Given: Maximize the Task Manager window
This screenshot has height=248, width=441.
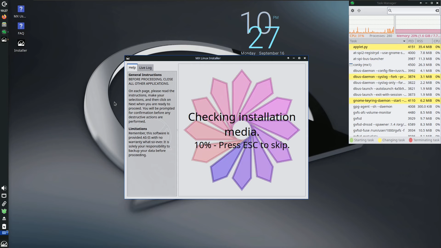Looking at the screenshot, I should 432,3.
